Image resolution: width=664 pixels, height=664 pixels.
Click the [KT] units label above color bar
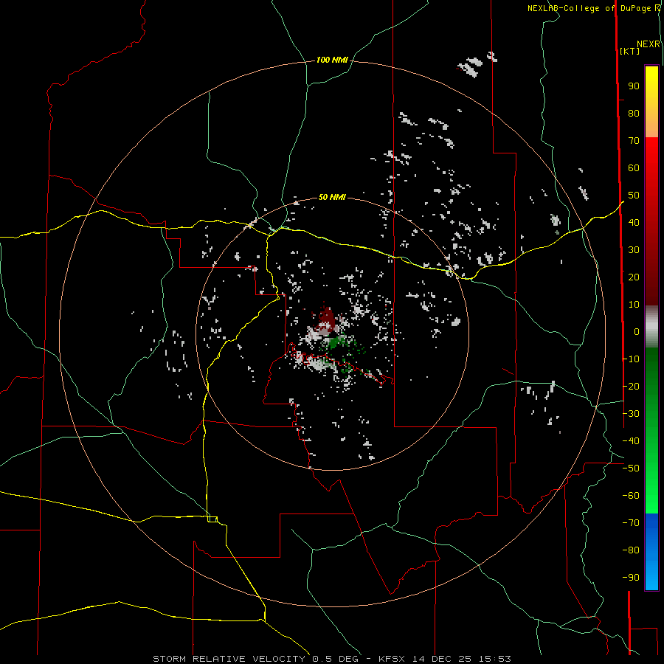point(630,51)
